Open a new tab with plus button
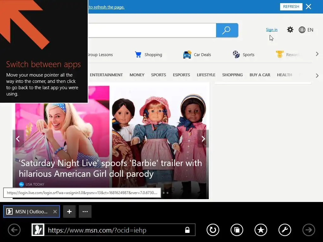323x242 pixels. (69, 211)
